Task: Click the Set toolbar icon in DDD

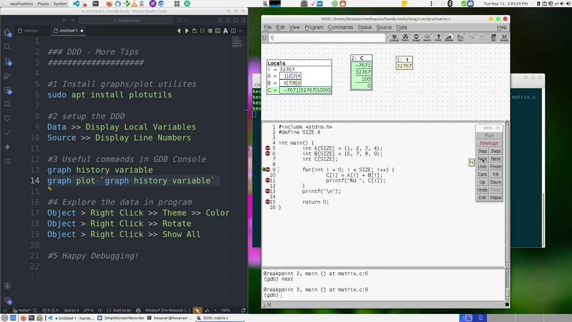Action: pyautogui.click(x=493, y=38)
